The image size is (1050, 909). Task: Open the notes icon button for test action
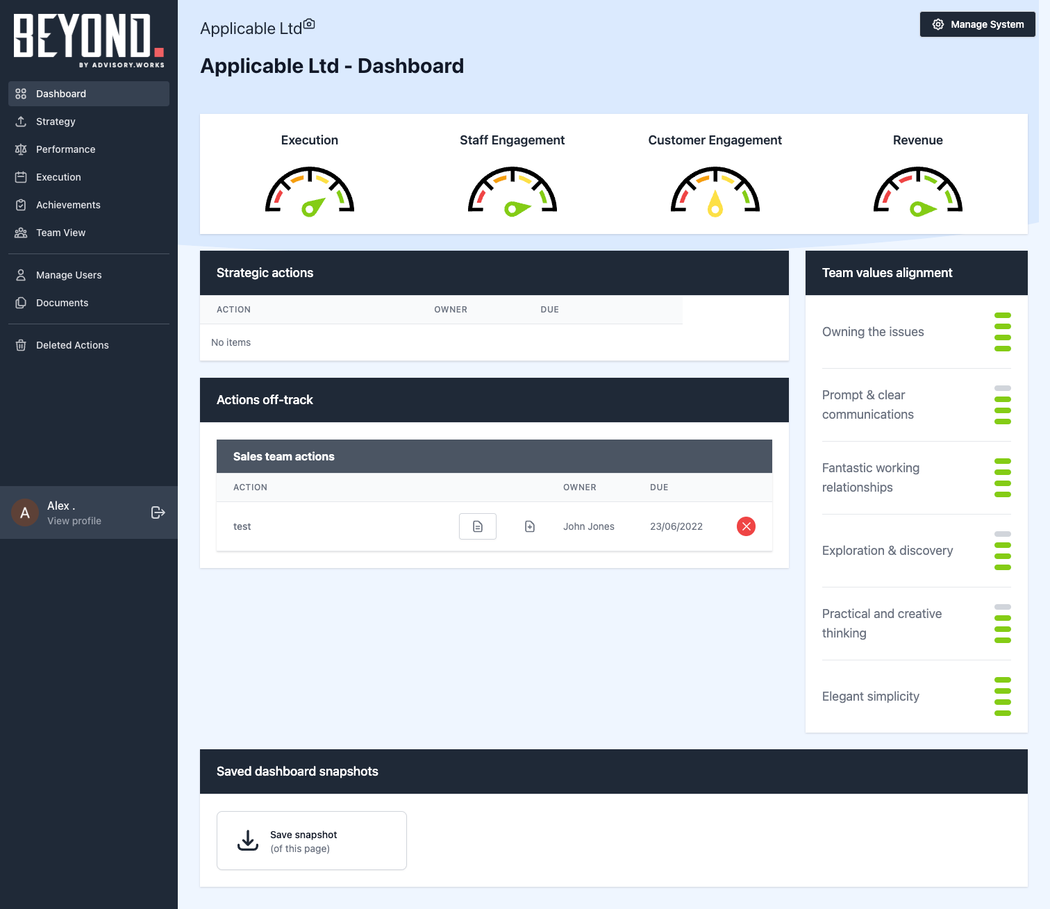(478, 526)
